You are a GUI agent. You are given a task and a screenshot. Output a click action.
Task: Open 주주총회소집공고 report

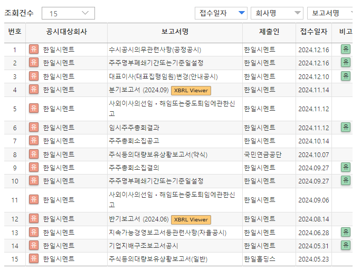pyautogui.click(x=134, y=141)
